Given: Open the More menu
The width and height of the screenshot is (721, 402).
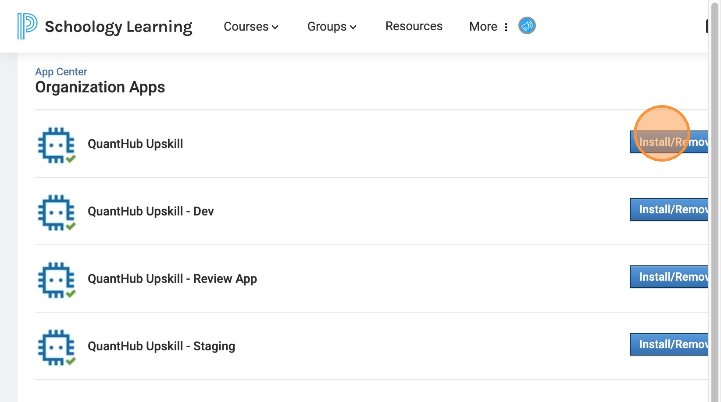Looking at the screenshot, I should pyautogui.click(x=488, y=27).
